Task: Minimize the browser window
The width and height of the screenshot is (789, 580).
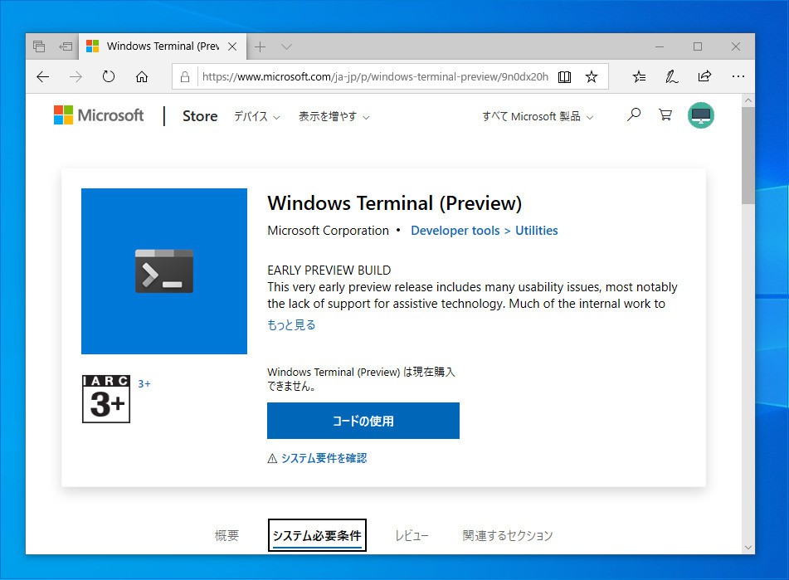Action: pyautogui.click(x=660, y=46)
